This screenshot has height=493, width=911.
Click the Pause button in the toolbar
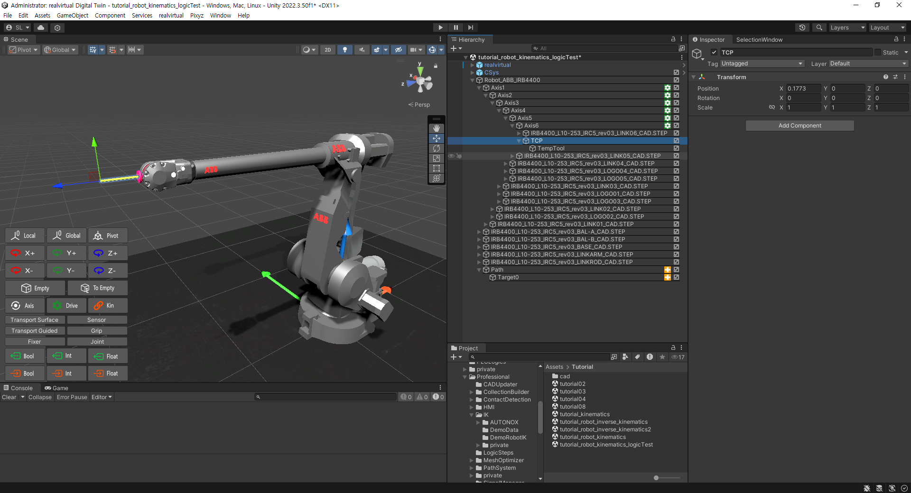coord(455,27)
